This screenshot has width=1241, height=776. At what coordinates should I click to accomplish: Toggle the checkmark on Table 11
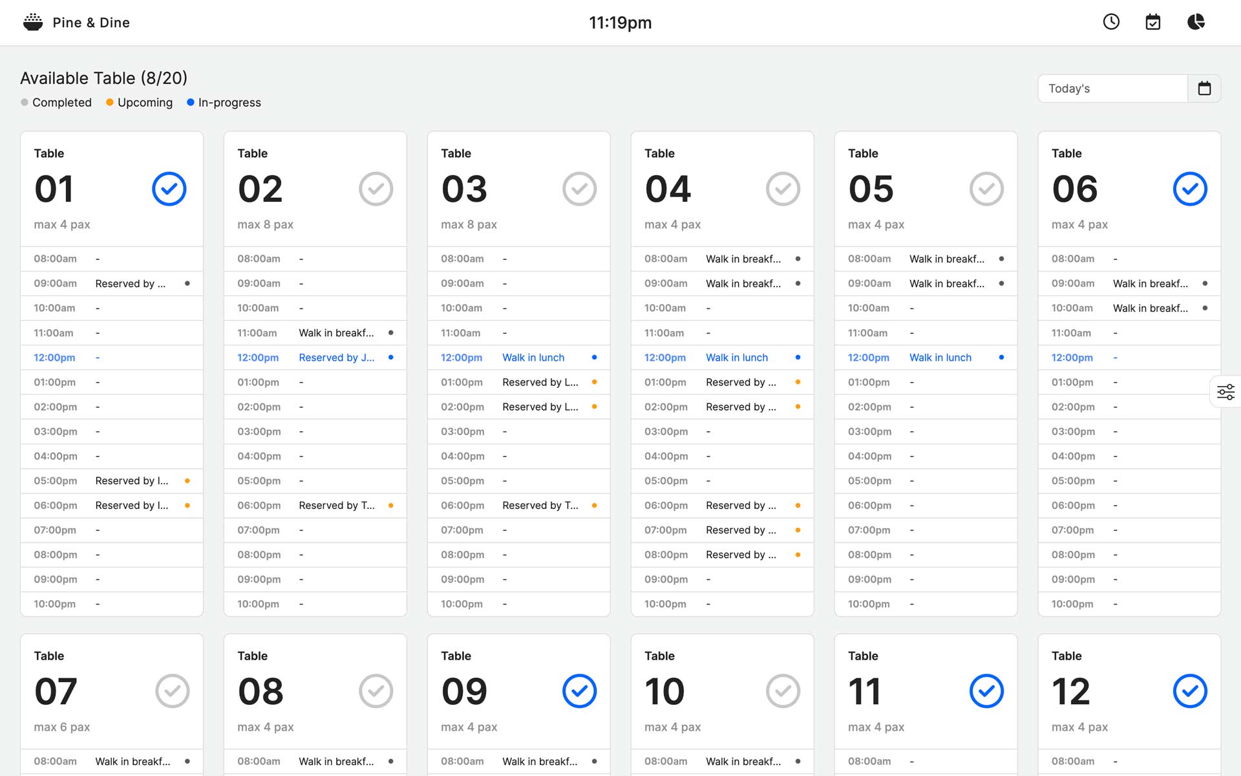986,691
